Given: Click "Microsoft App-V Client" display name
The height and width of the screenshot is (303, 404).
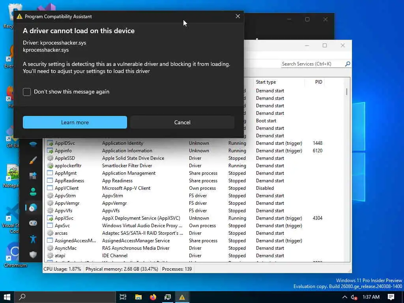Looking at the screenshot, I should coord(126,188).
